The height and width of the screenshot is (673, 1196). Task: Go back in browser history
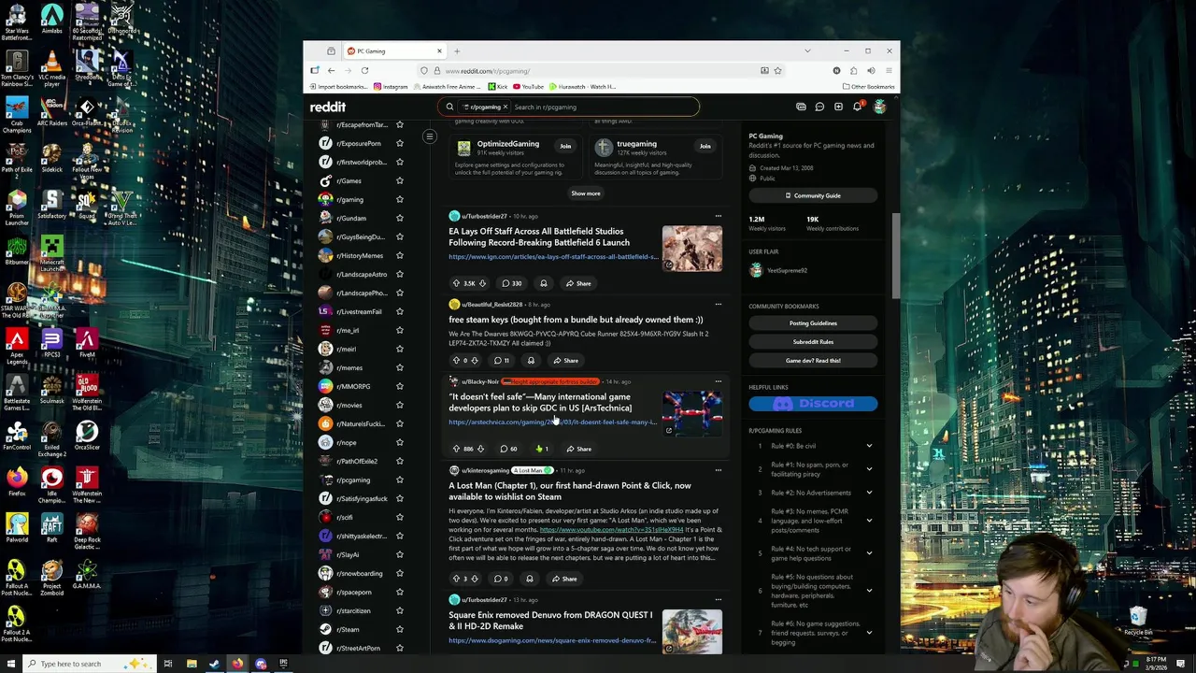tap(331, 70)
